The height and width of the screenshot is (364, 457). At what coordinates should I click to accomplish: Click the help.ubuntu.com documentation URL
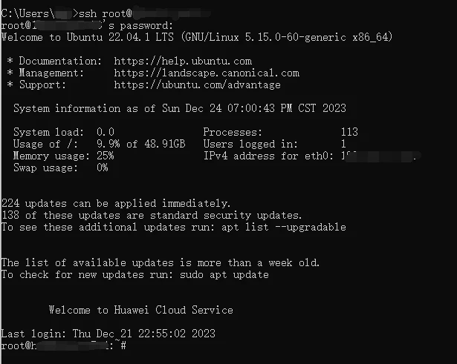[x=183, y=61]
